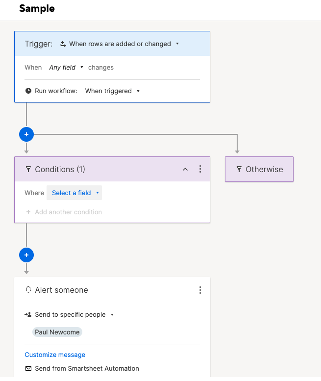Click the Customize message link
This screenshot has width=321, height=381.
click(x=55, y=355)
